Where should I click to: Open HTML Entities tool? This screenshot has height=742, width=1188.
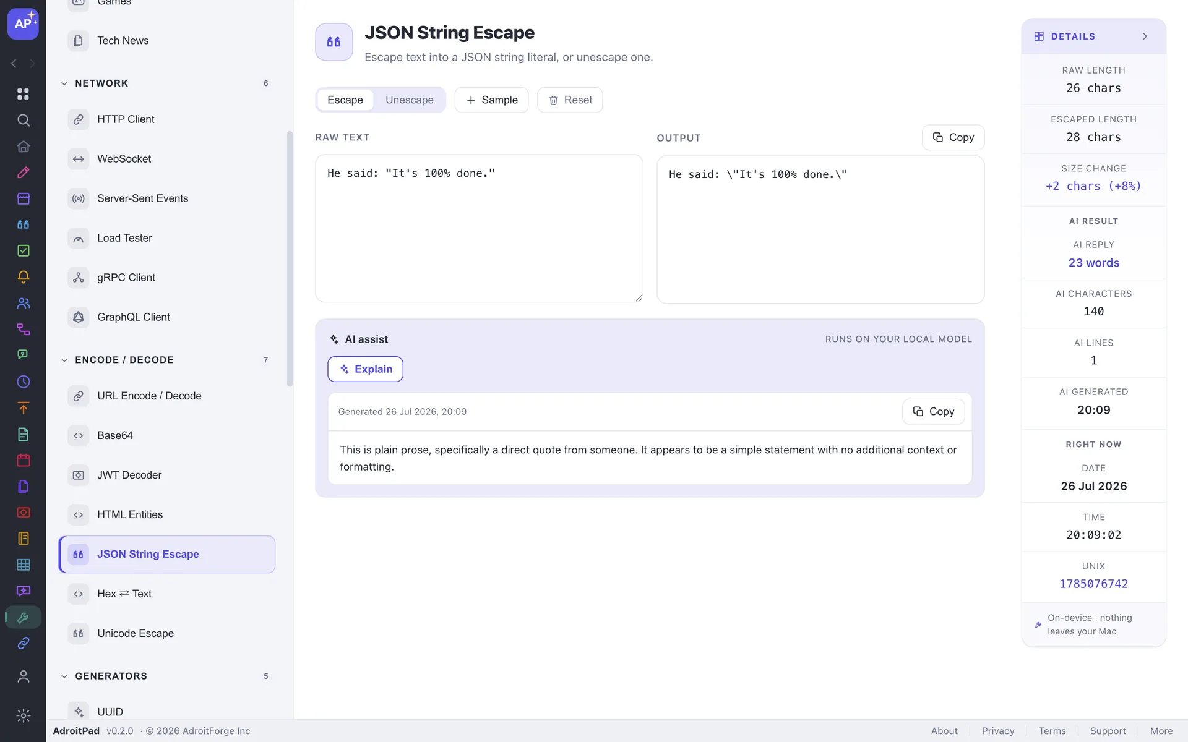(x=167, y=514)
